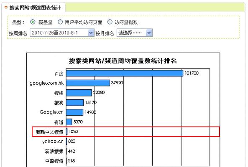Click the 搜狗 axis label
248x167 pixels.
point(59,103)
